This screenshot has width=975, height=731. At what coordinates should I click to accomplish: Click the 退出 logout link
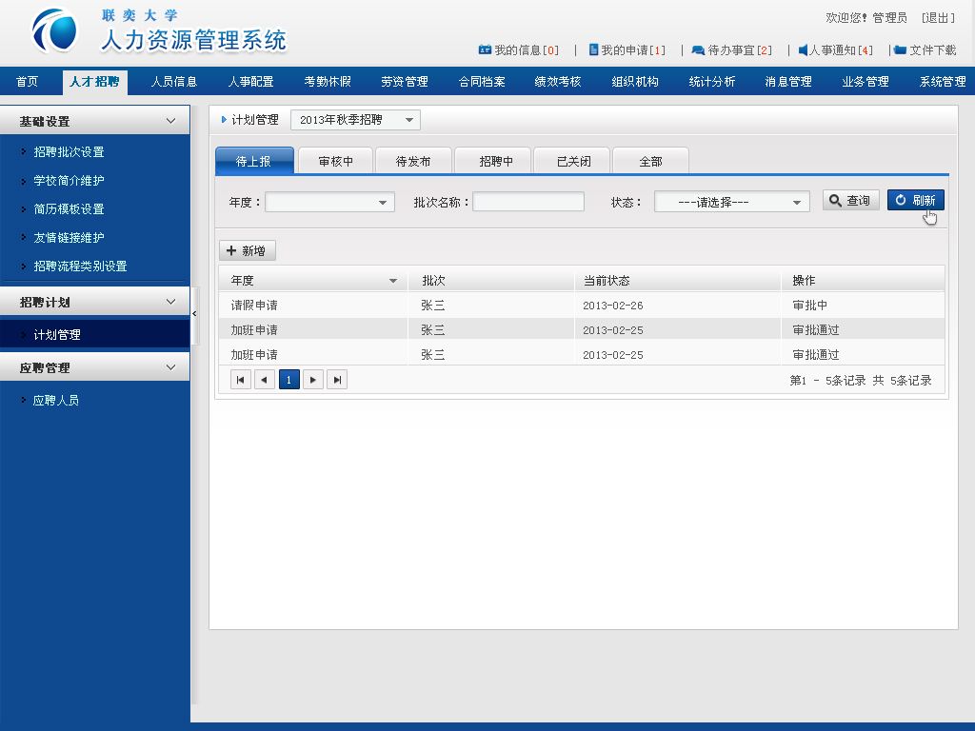point(938,17)
